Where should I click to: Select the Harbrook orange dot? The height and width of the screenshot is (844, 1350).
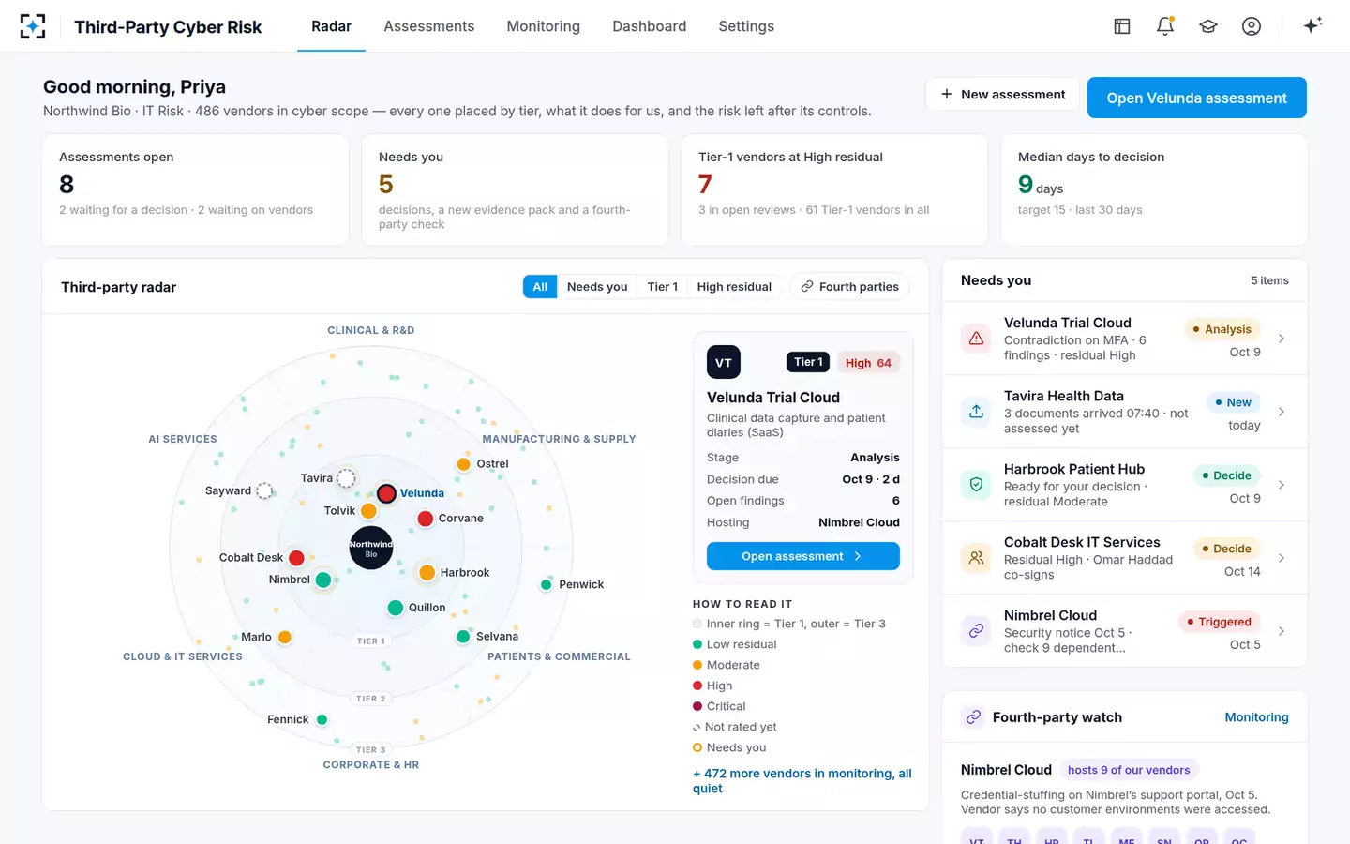tap(427, 573)
